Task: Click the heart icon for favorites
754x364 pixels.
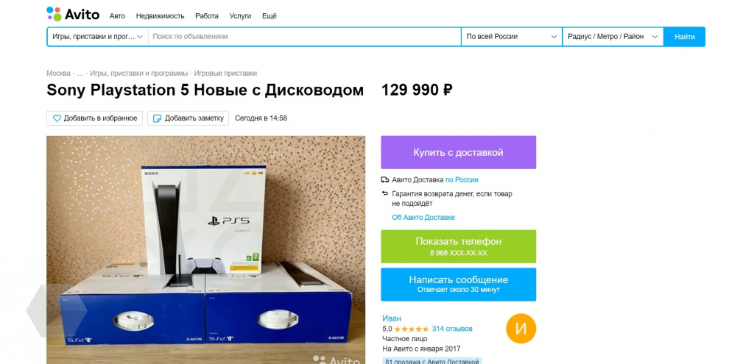Action: pos(57,118)
